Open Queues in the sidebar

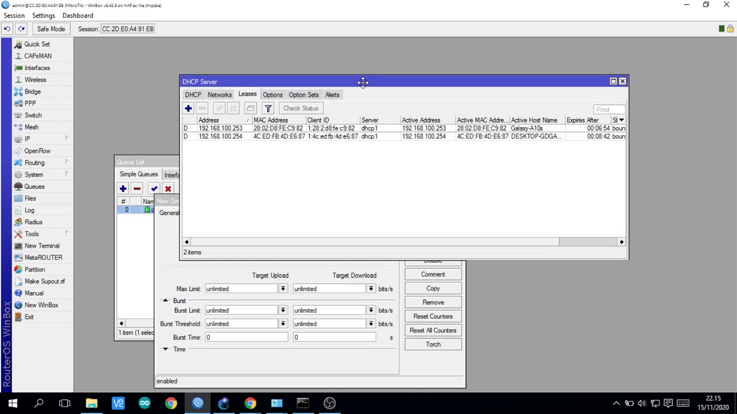point(34,186)
